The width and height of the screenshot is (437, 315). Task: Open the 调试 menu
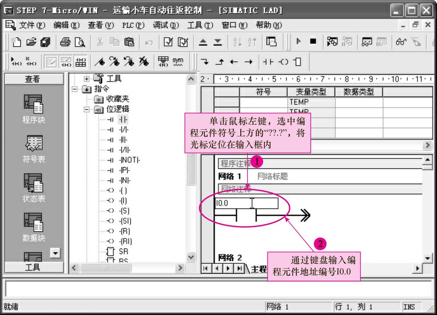click(x=166, y=25)
